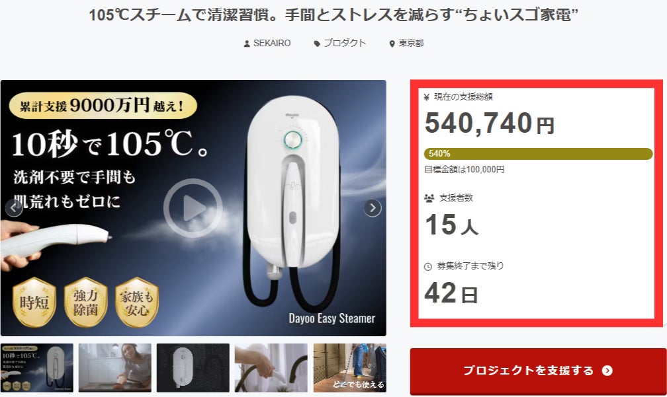
Task: Click the プロジェクトを支援する button
Action: [538, 371]
